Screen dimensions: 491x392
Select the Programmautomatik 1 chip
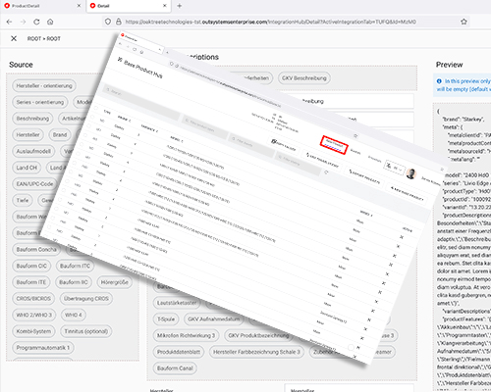[43, 348]
